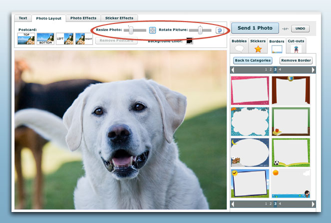Click the white dog photo canvas

120,130
